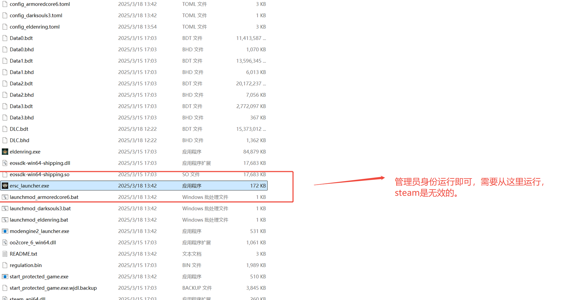Image resolution: width=573 pixels, height=300 pixels.
Task: Click the oo2core_6_win64.dll file icon
Action: [x=5, y=243]
